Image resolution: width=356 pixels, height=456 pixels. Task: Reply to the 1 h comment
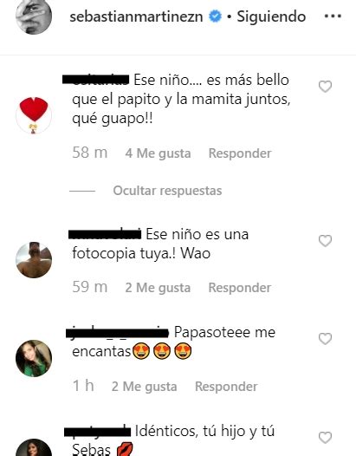pos(226,387)
